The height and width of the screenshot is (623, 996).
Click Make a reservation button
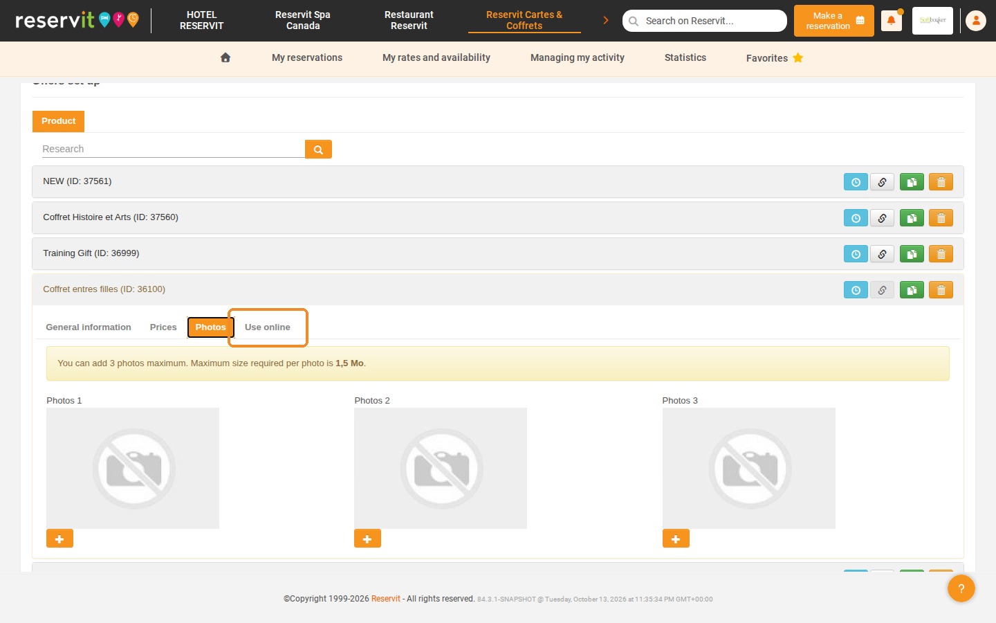point(834,21)
